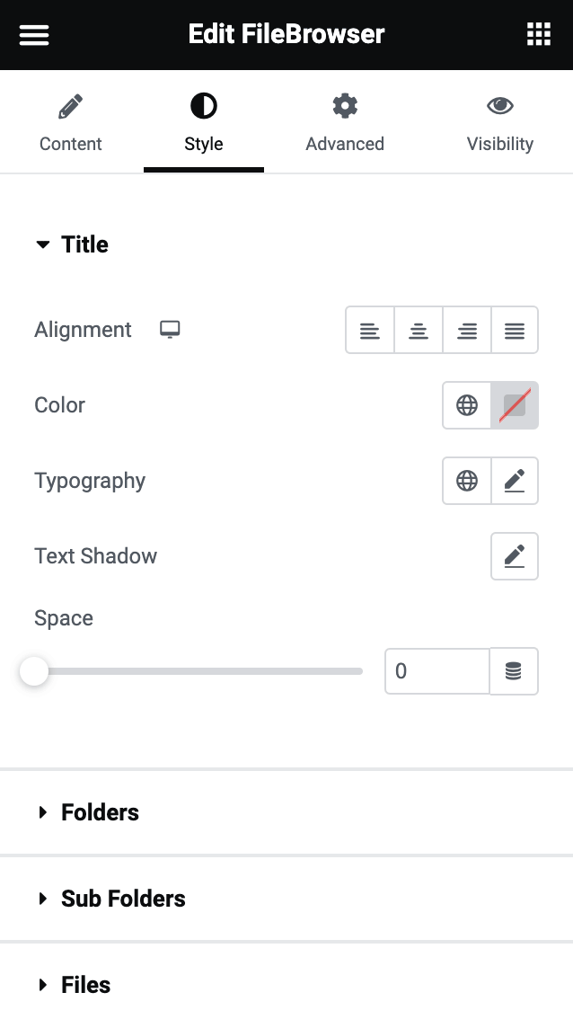Edit Text Shadow pencil icon
573x1028 pixels.
(515, 556)
